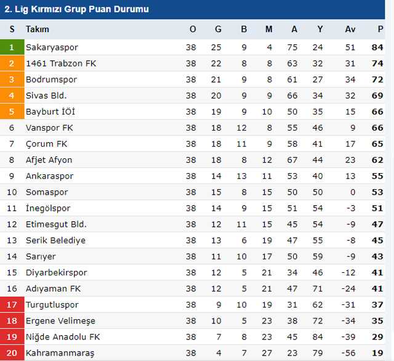Viewport: 394px width, 361px height.
Task: Select Bodrumspor in the standings
Action: (x=51, y=79)
